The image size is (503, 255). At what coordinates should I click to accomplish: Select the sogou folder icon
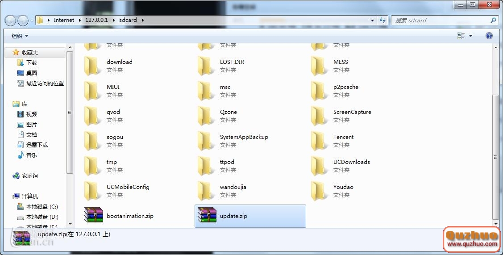coord(92,141)
